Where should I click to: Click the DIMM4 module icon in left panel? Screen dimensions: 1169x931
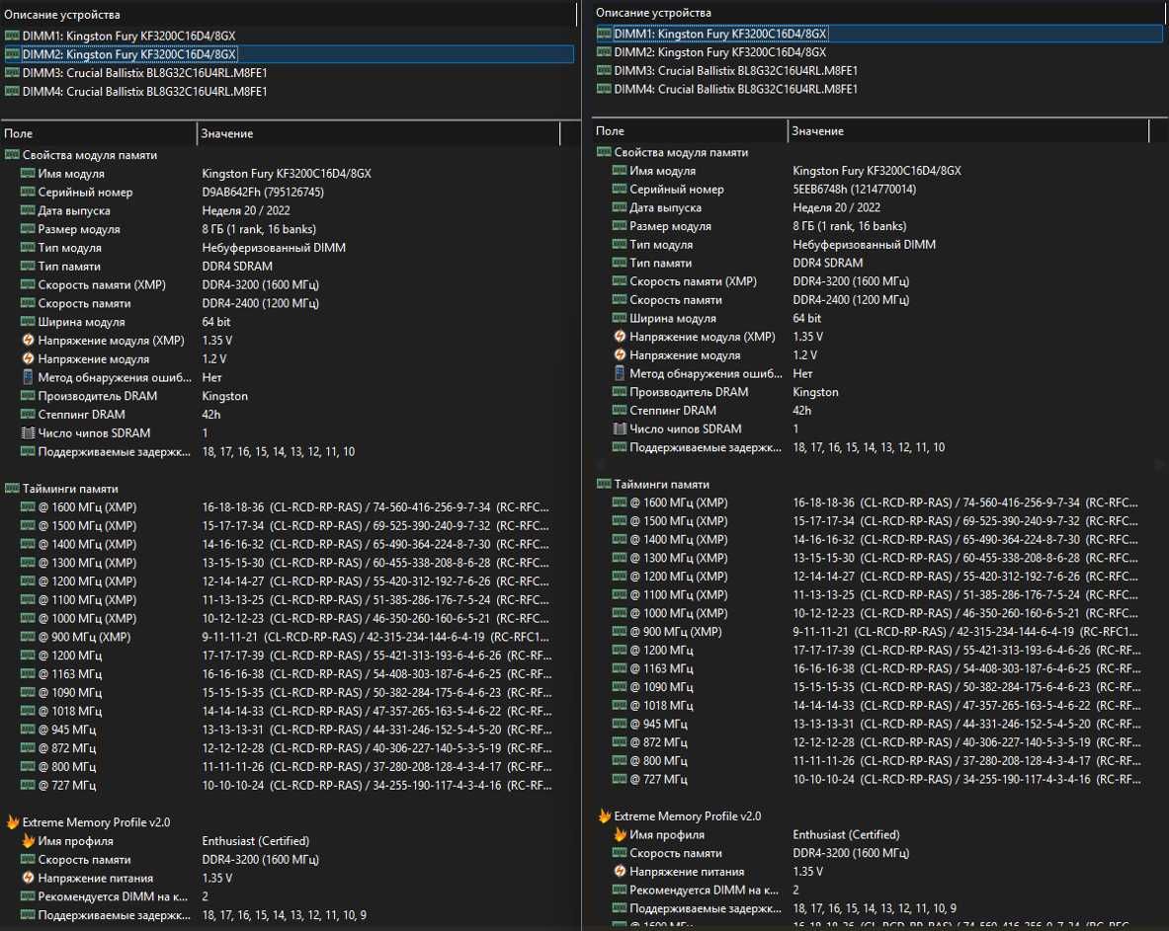(x=12, y=91)
